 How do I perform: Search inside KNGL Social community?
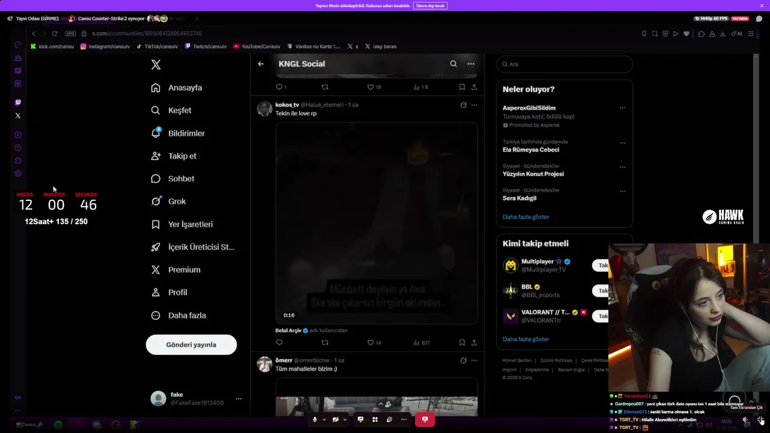[x=454, y=64]
